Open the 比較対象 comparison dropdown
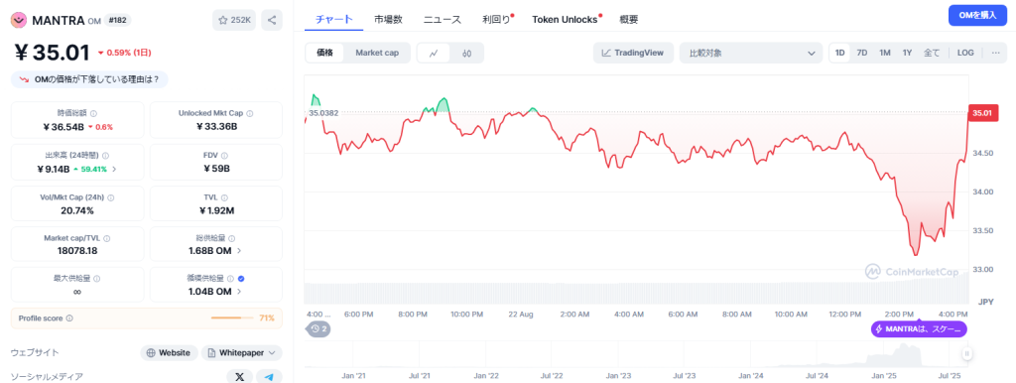1016x383 pixels. coord(751,54)
